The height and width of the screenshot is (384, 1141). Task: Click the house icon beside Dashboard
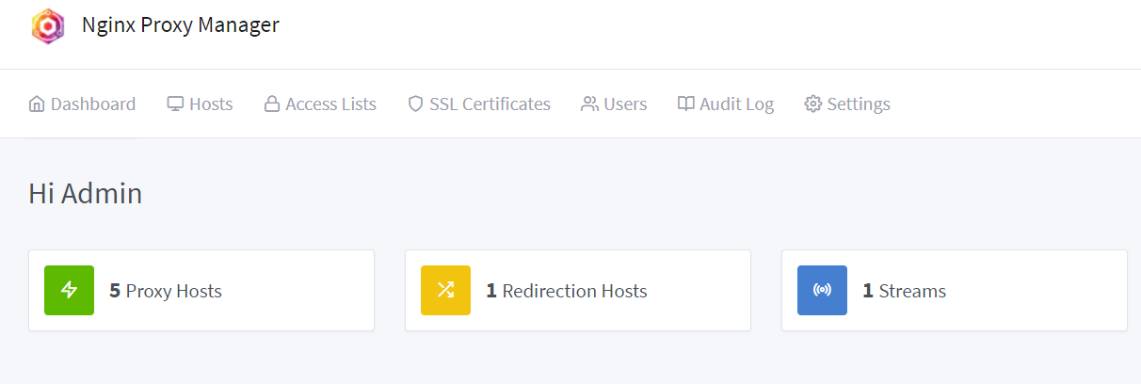tap(37, 104)
